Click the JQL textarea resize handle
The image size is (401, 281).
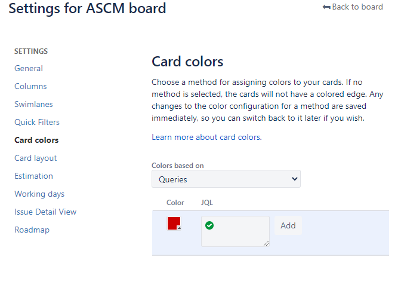coord(266,243)
